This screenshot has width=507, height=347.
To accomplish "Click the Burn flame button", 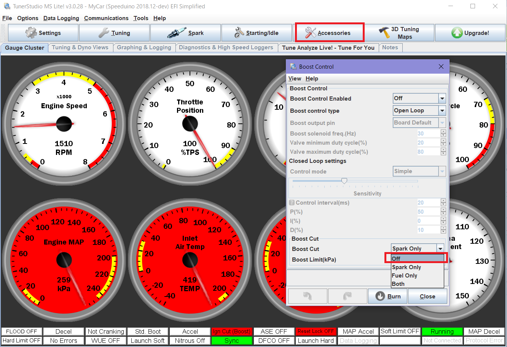I will click(387, 296).
